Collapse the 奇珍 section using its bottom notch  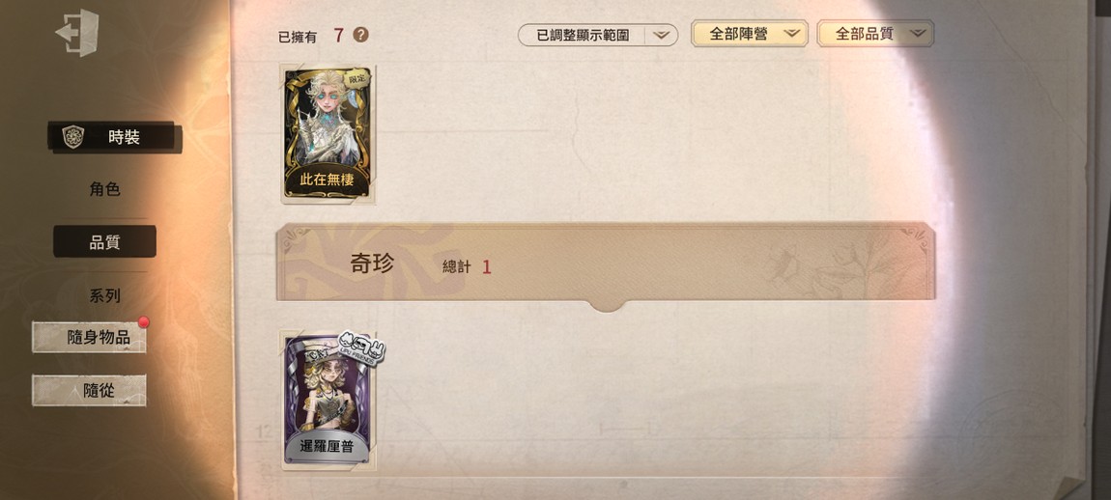606,305
